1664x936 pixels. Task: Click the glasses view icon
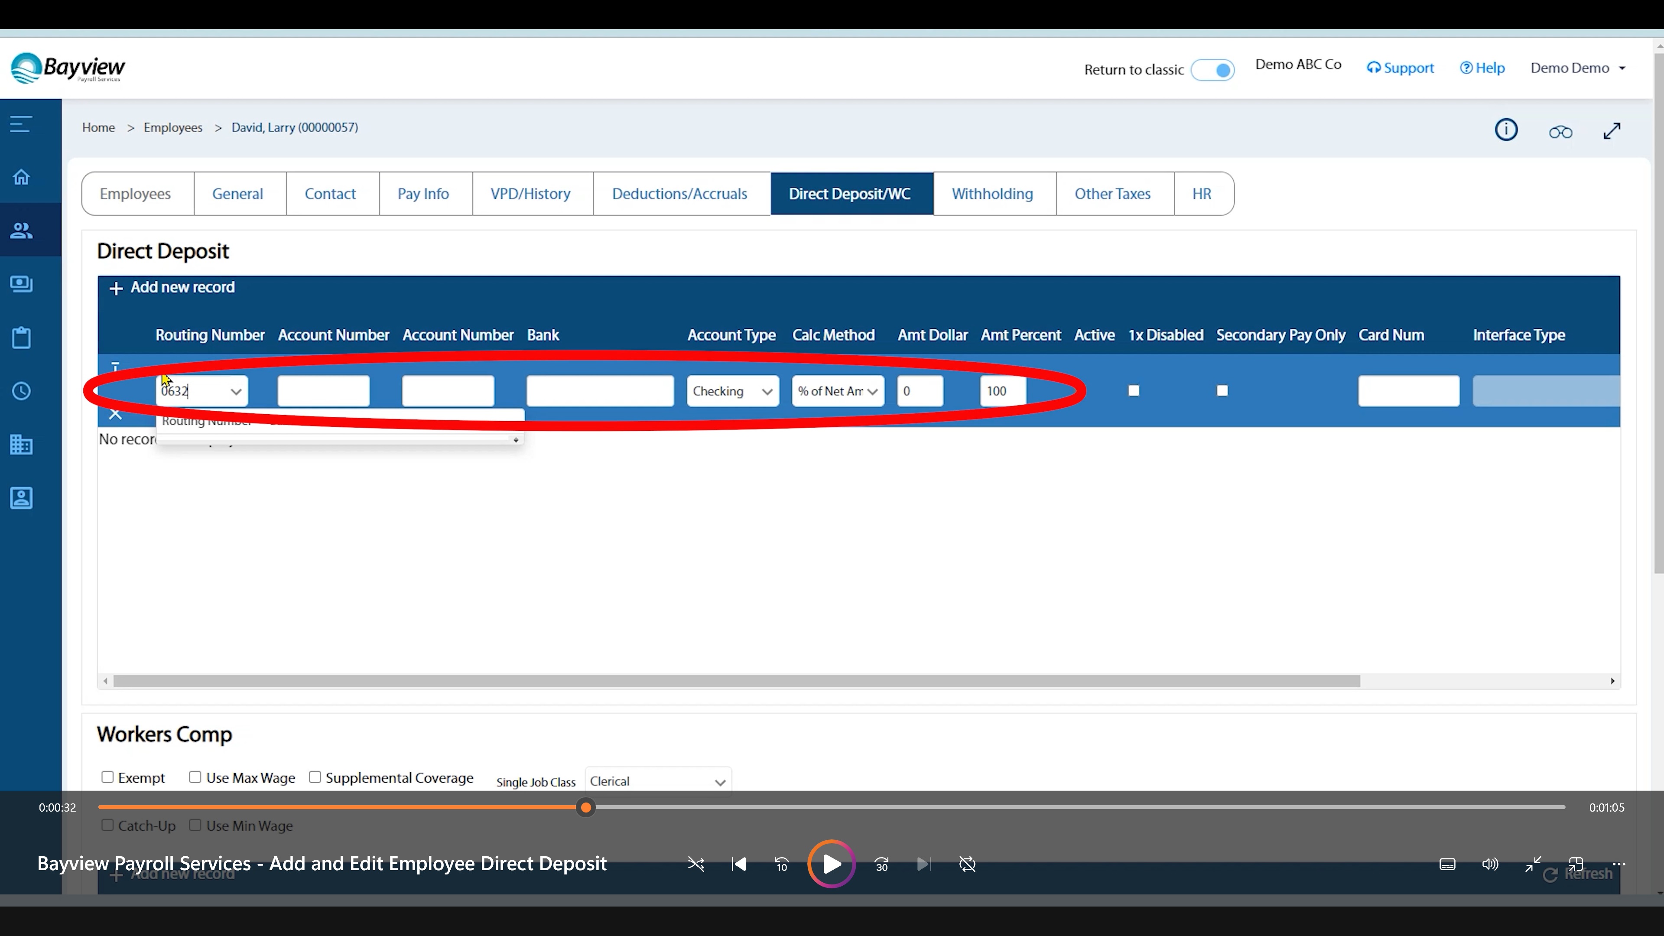[x=1560, y=133]
